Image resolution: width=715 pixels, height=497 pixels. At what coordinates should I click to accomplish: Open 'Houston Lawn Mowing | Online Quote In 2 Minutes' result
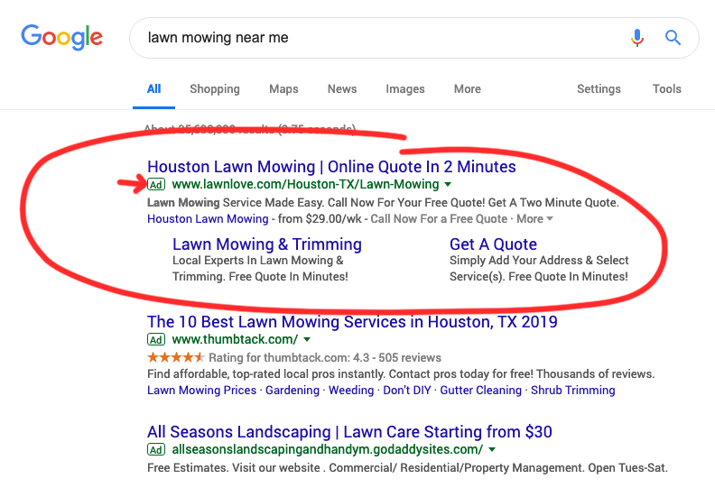(x=331, y=167)
